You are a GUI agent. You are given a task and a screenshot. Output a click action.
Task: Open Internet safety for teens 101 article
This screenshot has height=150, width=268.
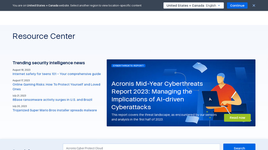coord(56,74)
